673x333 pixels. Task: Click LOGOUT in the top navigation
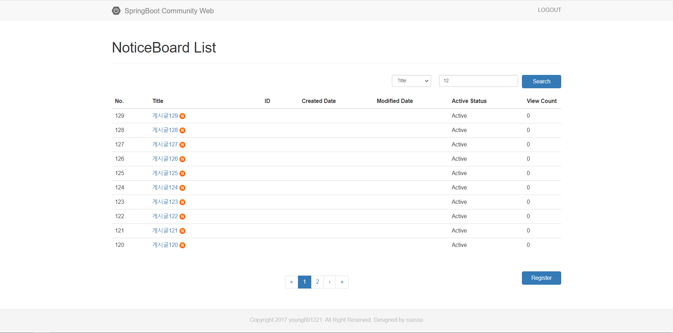point(549,10)
